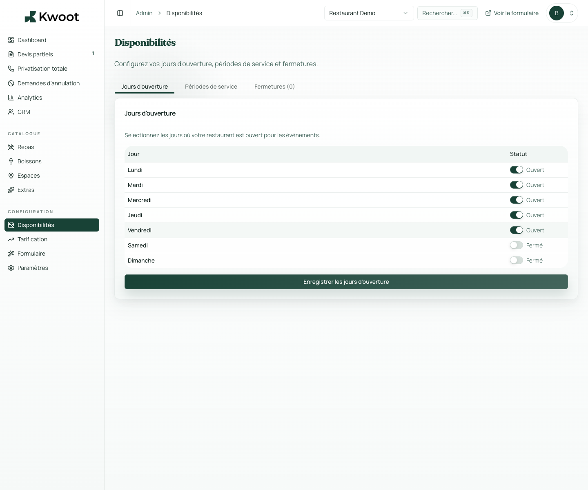Click the Admin breadcrumb link
Image resolution: width=588 pixels, height=490 pixels.
click(x=144, y=13)
